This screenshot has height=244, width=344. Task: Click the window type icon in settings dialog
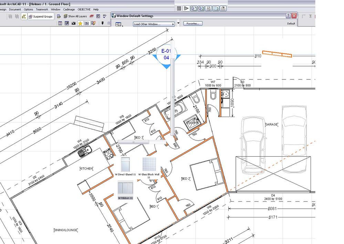[118, 24]
